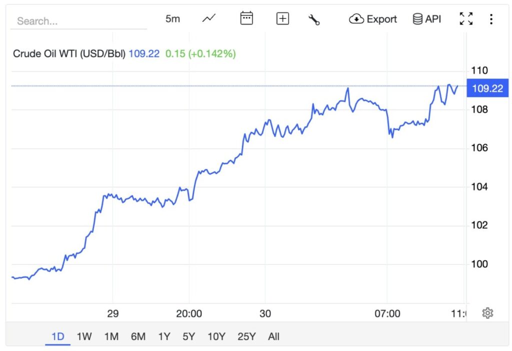Show the 1Y chart range
The image size is (512, 351).
tap(164, 337)
